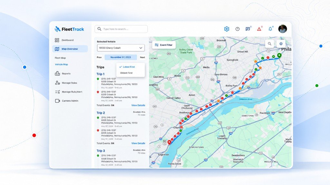View Details of Trip 1
This screenshot has height=185, width=330.
pyautogui.click(x=138, y=105)
